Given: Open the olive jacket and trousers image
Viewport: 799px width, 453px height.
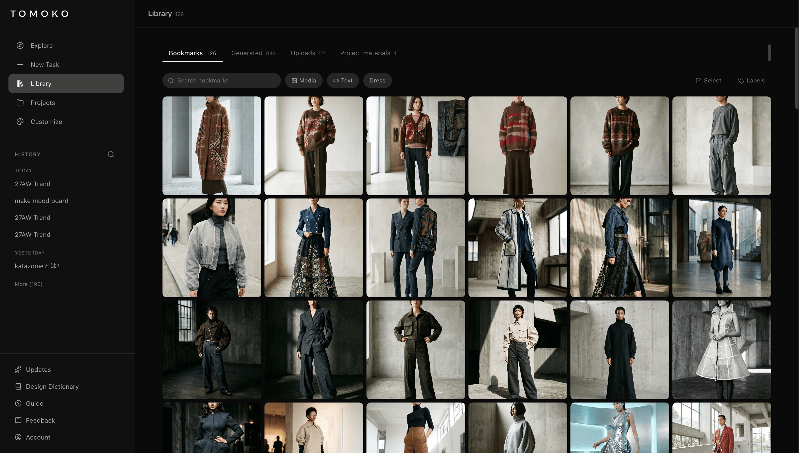Looking at the screenshot, I should [416, 350].
